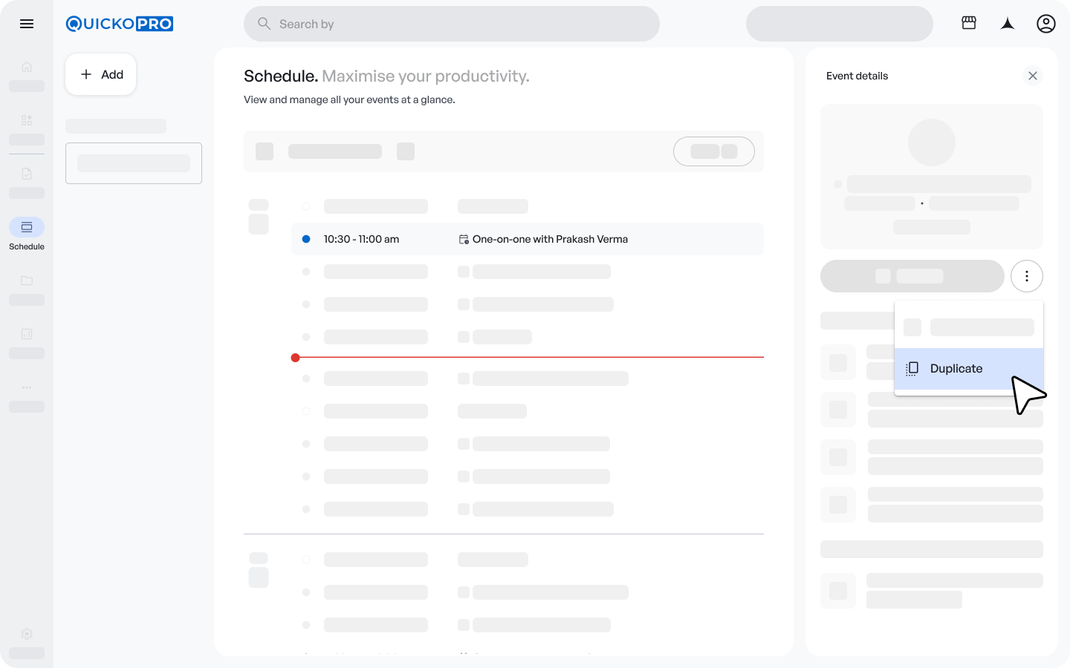Image resolution: width=1070 pixels, height=668 pixels.
Task: Open the settings gear in sidebar
Action: click(x=27, y=634)
